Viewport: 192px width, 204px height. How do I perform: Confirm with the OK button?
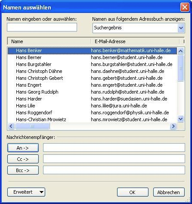[x=133, y=192]
